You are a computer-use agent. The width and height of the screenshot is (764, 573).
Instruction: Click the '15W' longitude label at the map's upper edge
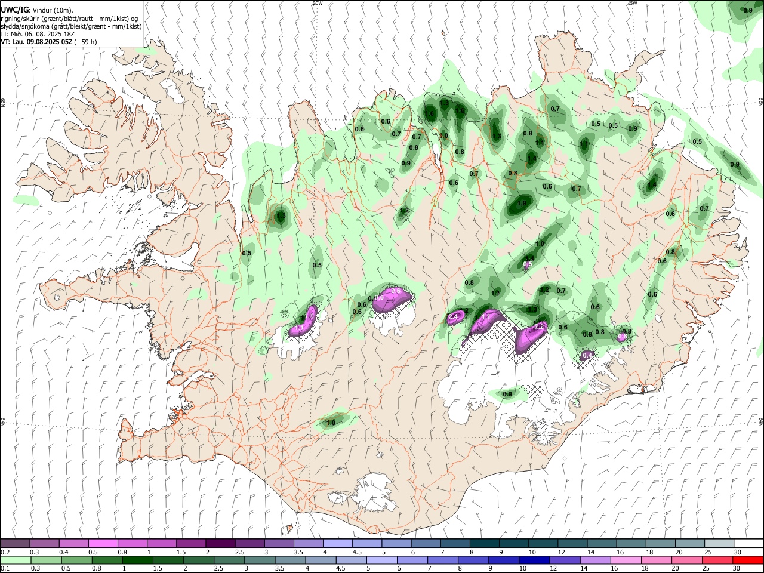coord(631,3)
